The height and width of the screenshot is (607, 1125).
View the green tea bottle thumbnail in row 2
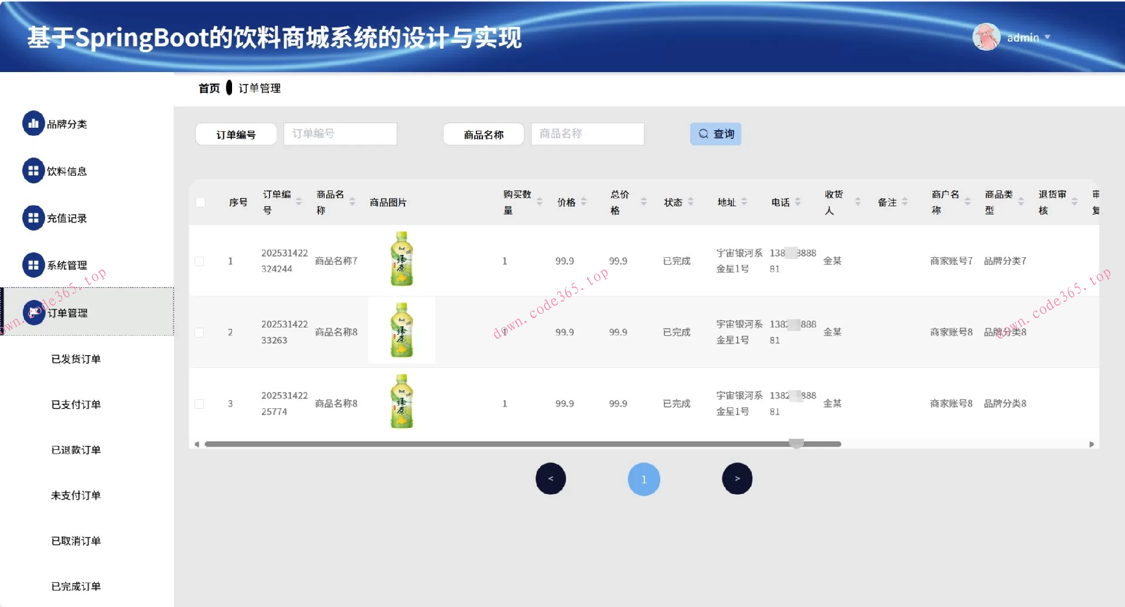tap(401, 330)
